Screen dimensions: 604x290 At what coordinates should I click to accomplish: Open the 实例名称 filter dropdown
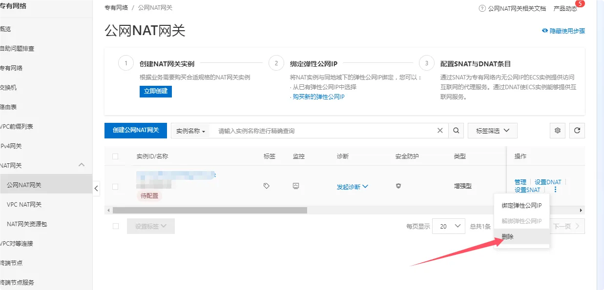coord(190,130)
